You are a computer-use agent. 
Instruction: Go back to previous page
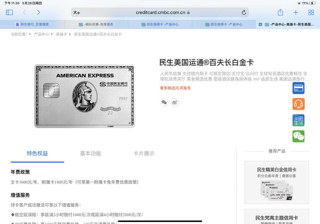coord(24,13)
